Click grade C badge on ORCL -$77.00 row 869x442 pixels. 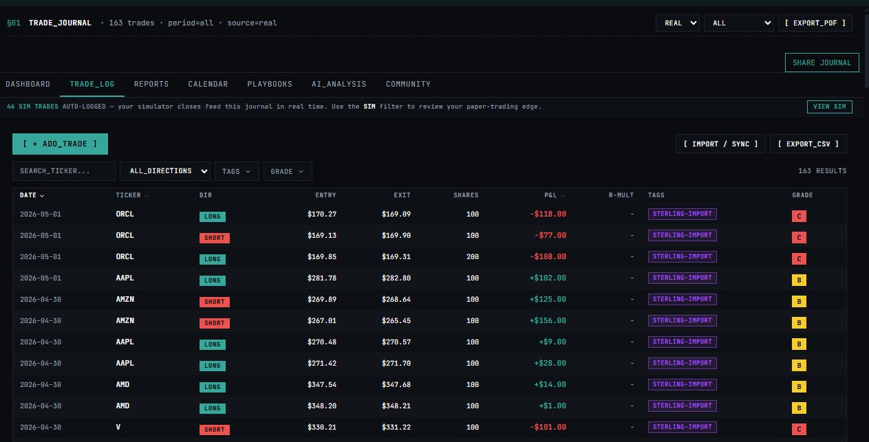pos(799,238)
